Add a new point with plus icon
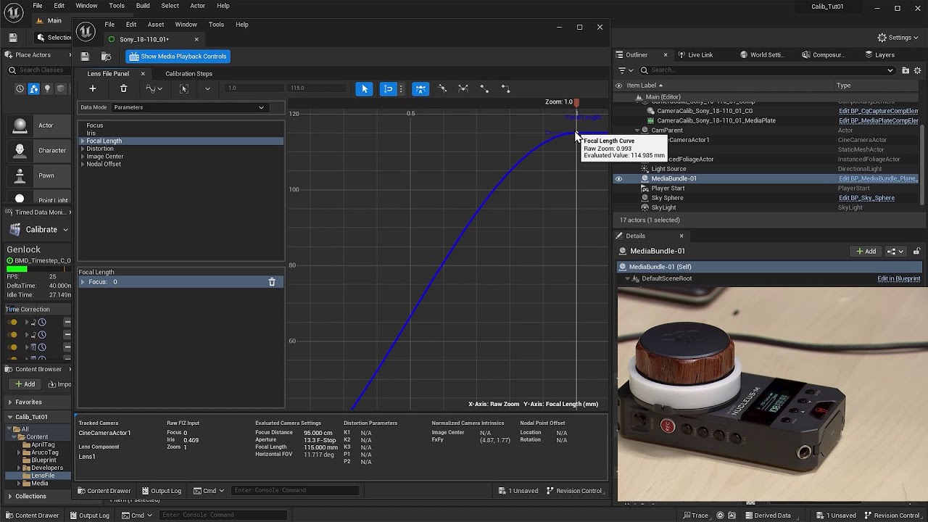The height and width of the screenshot is (522, 928). (x=93, y=88)
